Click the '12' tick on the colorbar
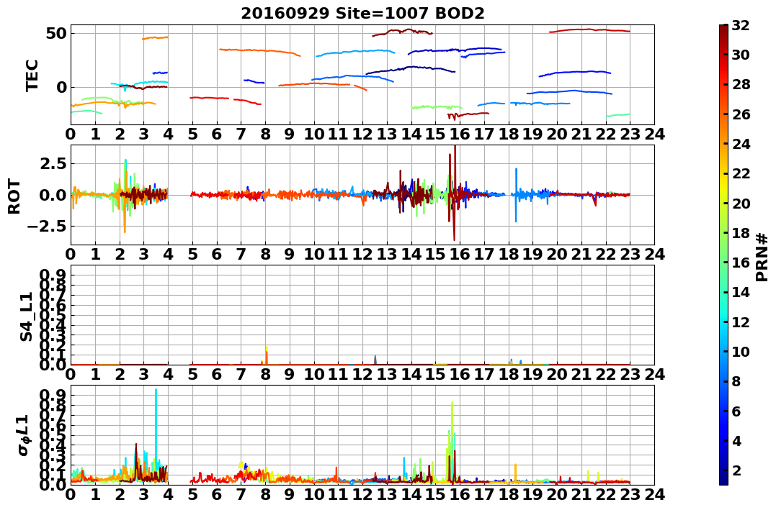This screenshot has height=510, width=776. (x=741, y=322)
